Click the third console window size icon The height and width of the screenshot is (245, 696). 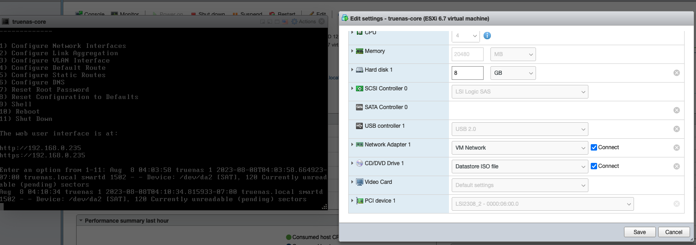(277, 21)
